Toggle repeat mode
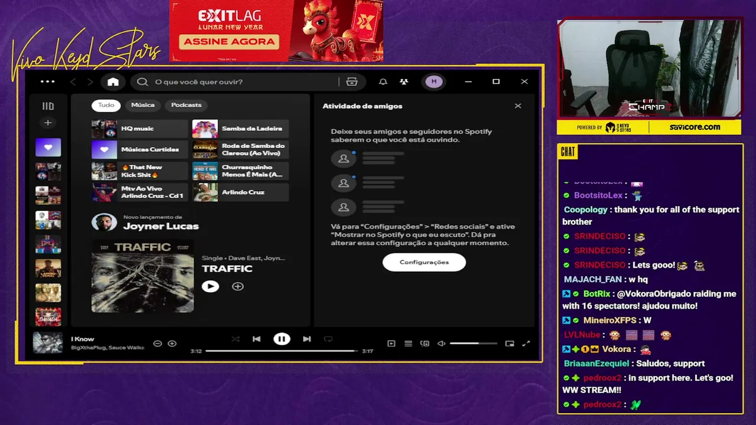The height and width of the screenshot is (425, 756). click(328, 339)
